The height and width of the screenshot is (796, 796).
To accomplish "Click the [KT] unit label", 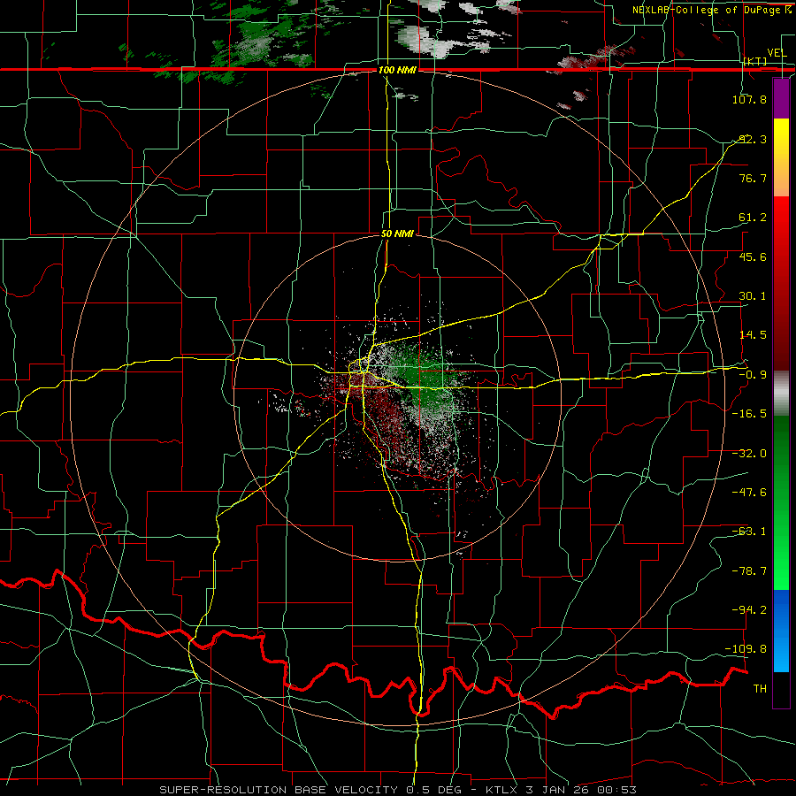I will tap(755, 61).
